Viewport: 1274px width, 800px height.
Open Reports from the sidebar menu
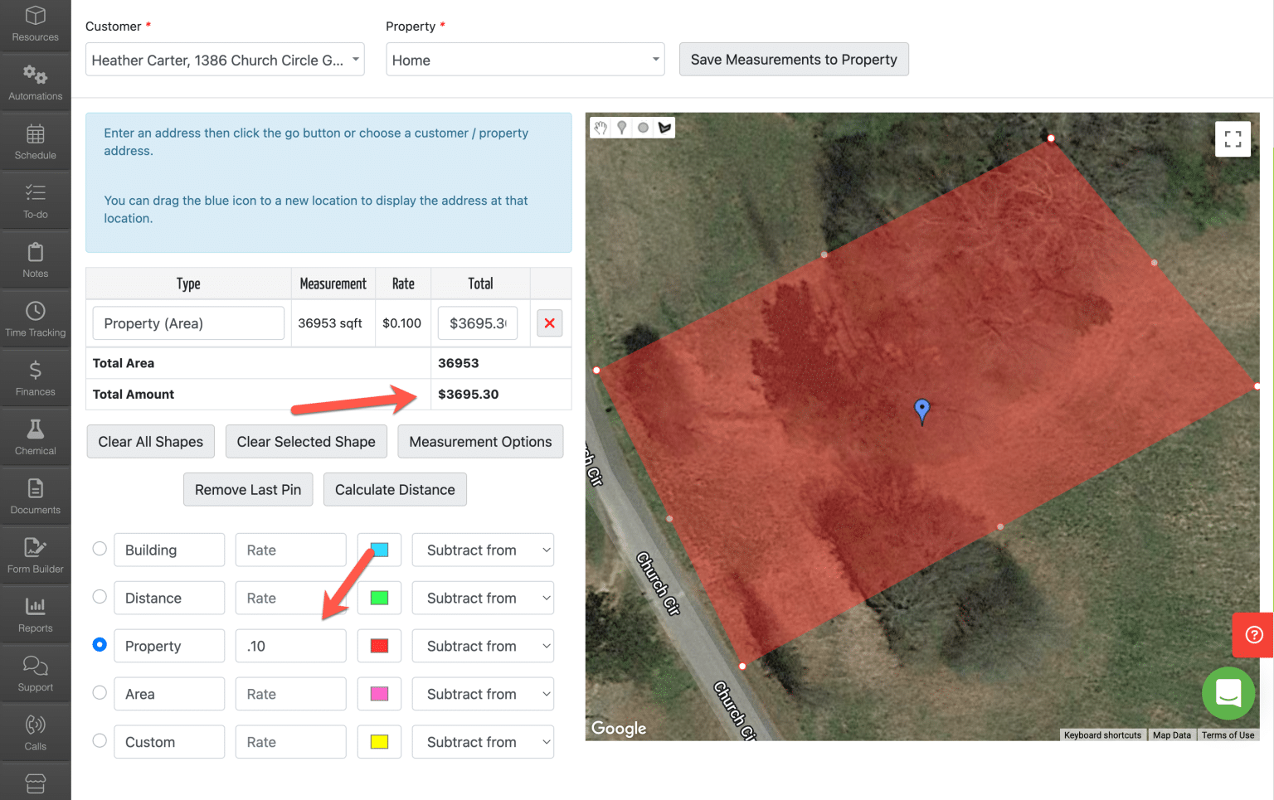[x=35, y=613]
